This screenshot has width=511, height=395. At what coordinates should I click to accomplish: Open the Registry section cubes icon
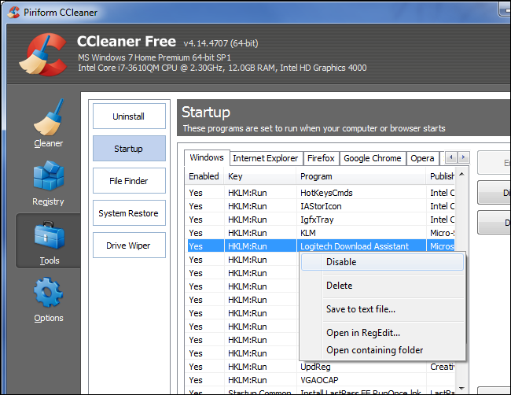49,175
